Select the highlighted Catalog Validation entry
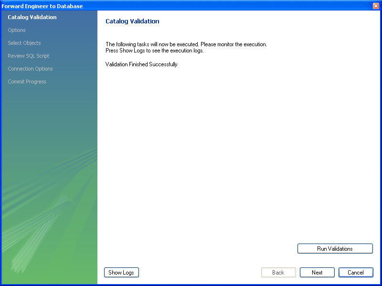382x286 pixels. tap(32, 17)
